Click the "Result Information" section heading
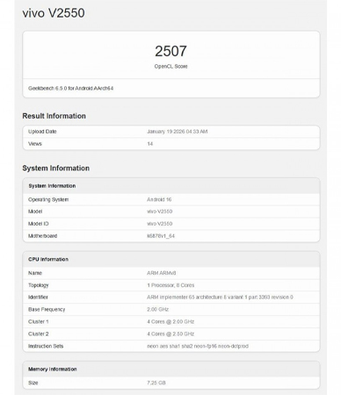The height and width of the screenshot is (395, 341). 54,116
